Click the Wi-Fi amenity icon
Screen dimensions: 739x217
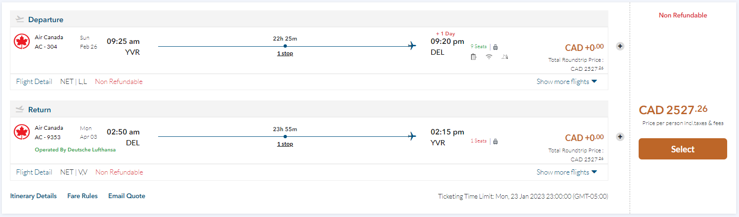489,57
